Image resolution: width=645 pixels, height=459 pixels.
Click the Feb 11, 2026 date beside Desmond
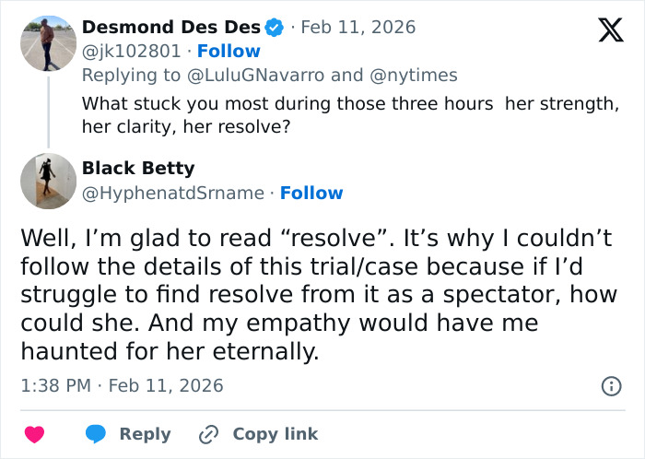click(358, 27)
